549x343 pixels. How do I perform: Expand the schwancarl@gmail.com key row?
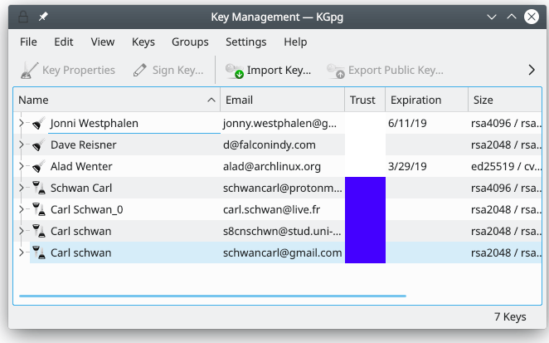pyautogui.click(x=22, y=252)
